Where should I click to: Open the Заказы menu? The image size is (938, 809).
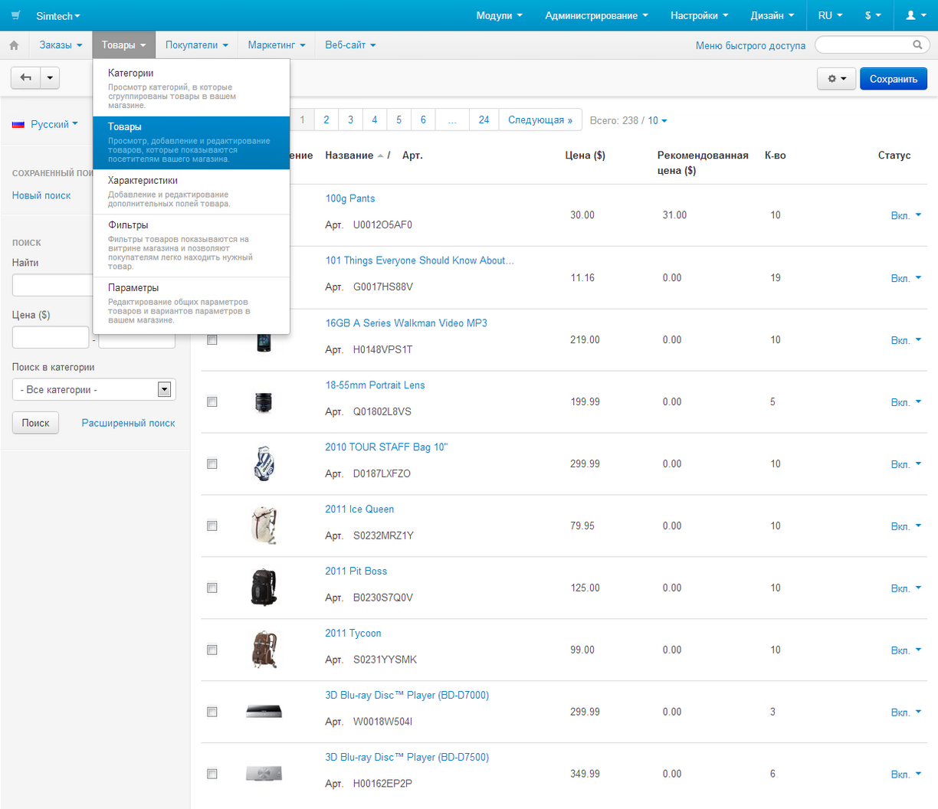pos(61,45)
